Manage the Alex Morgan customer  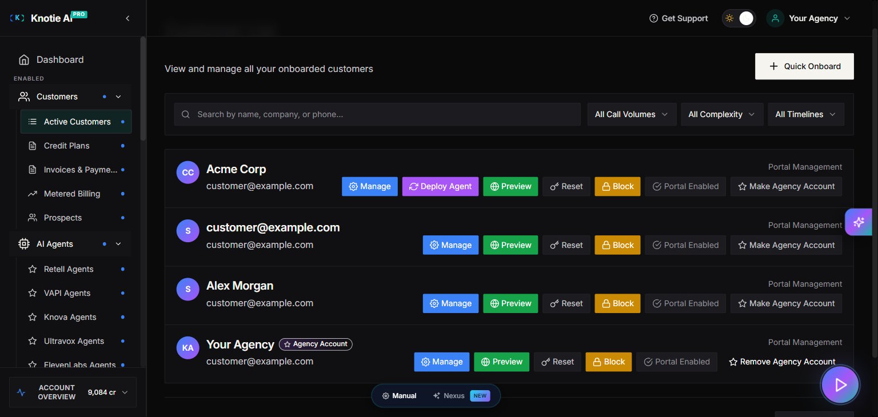click(450, 303)
